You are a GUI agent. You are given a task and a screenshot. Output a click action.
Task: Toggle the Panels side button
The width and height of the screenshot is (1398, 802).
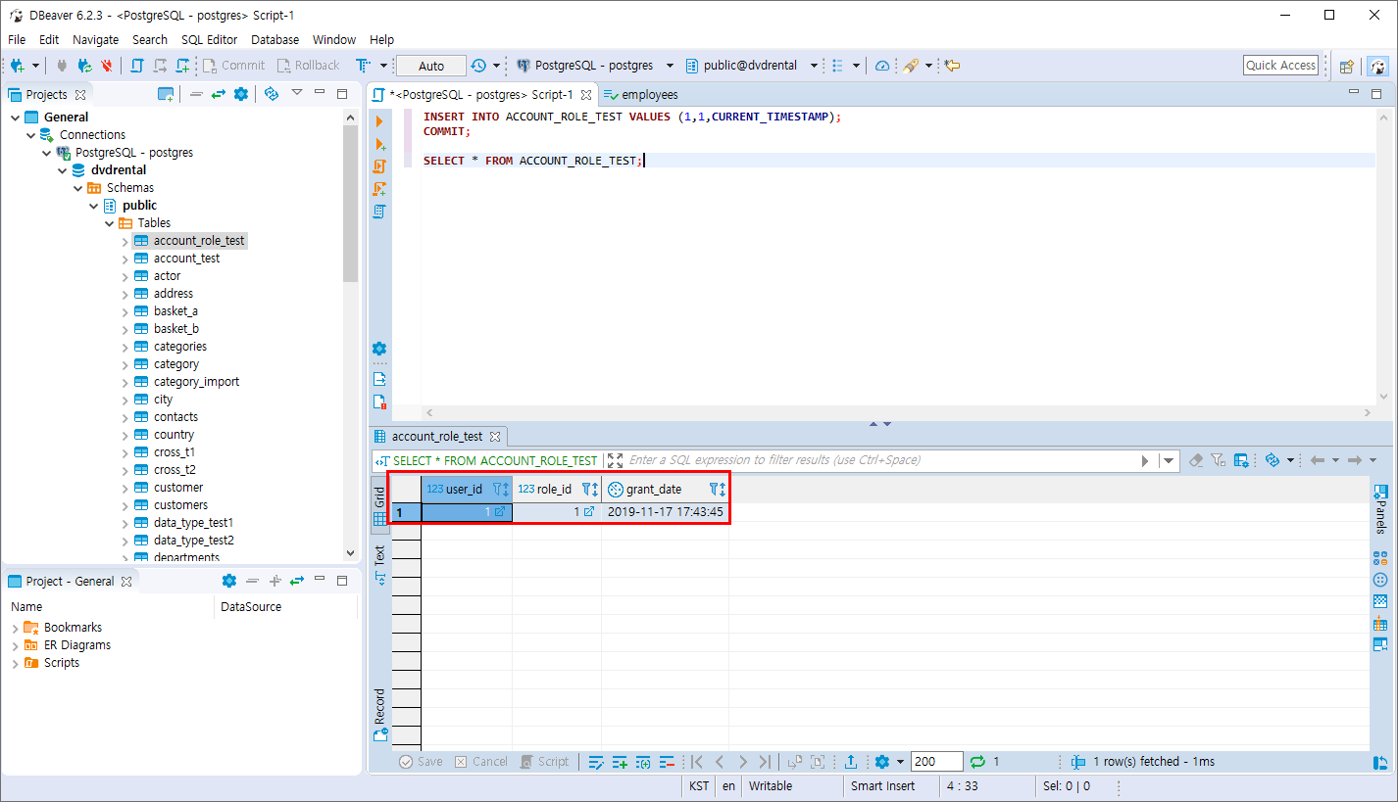coord(1381,508)
